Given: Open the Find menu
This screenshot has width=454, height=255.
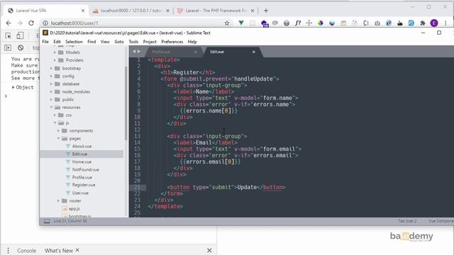Looking at the screenshot, I should coord(92,42).
